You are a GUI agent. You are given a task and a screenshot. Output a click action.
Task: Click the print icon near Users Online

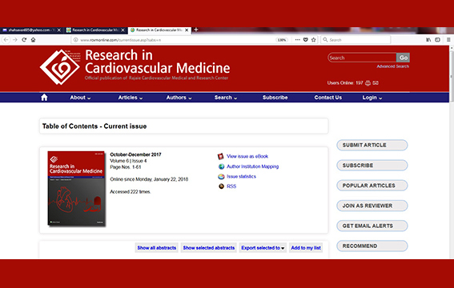(x=368, y=83)
